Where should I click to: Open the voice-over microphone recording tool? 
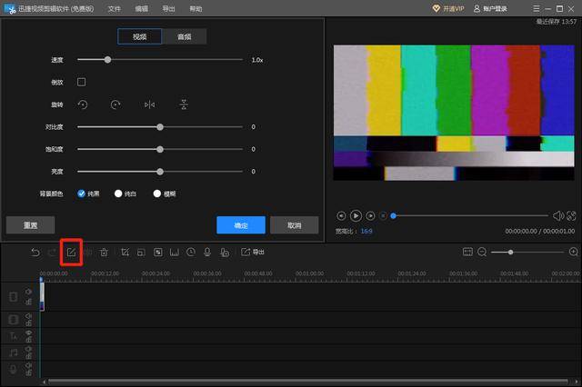207,253
